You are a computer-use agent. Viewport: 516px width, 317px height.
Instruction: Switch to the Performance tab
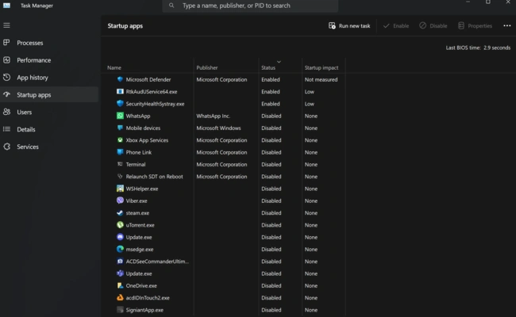coord(49,60)
